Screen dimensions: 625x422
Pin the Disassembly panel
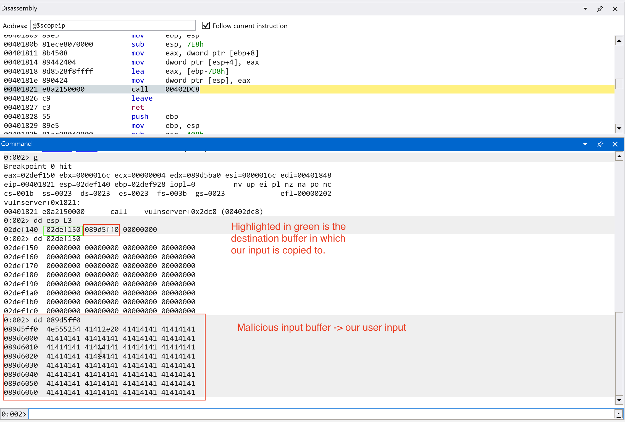[x=600, y=9]
